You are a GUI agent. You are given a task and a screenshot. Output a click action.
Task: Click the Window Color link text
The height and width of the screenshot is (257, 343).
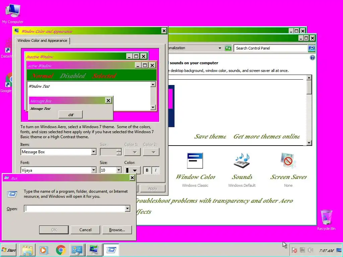[x=196, y=177]
